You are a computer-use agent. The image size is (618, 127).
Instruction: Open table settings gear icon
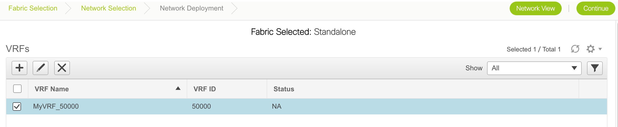point(591,49)
